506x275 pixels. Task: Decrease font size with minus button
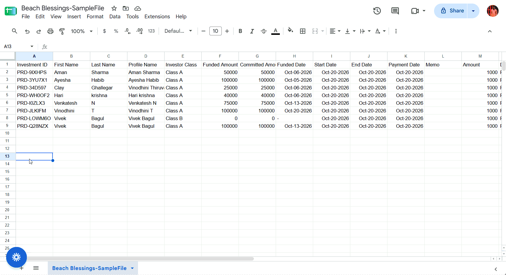(x=203, y=31)
